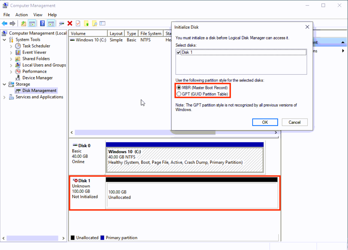The width and height of the screenshot is (348, 250).
Task: Click the Disk 1 Not Initialized label
Action: coord(85,197)
